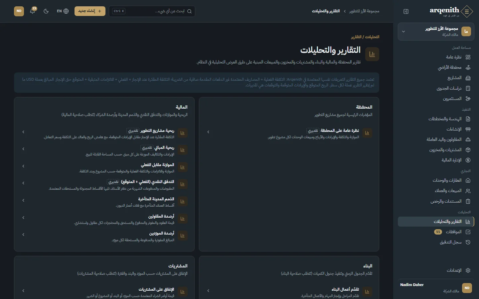Click المبيعات والعملاء people icon
This screenshot has width=479, height=299.
pos(468,191)
